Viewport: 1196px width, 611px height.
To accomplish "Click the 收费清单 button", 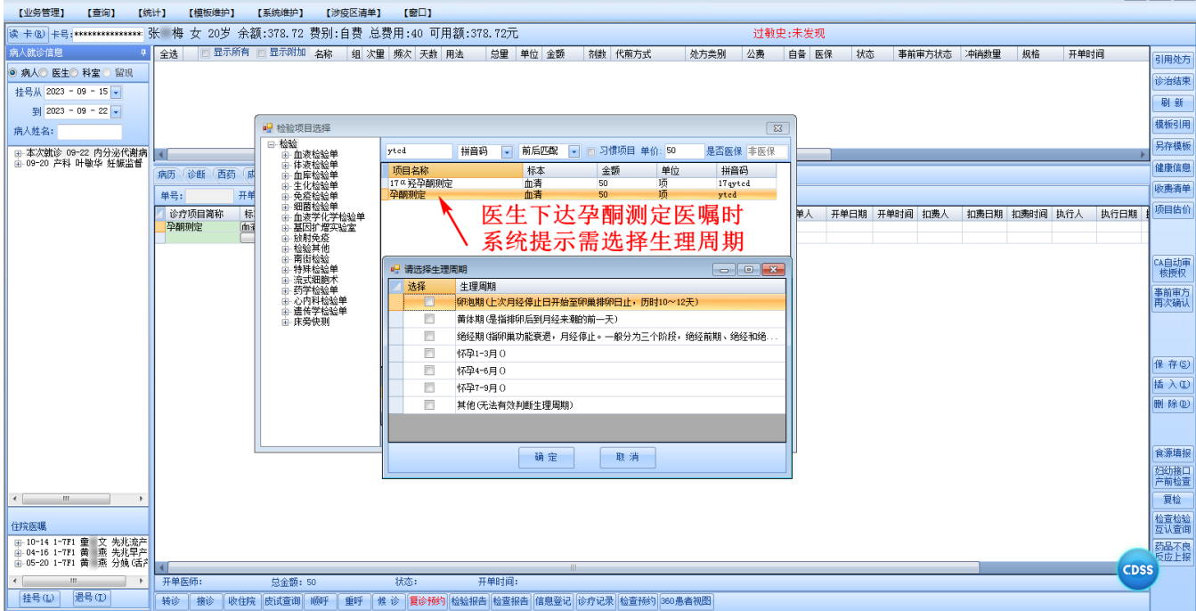I will coord(1172,189).
